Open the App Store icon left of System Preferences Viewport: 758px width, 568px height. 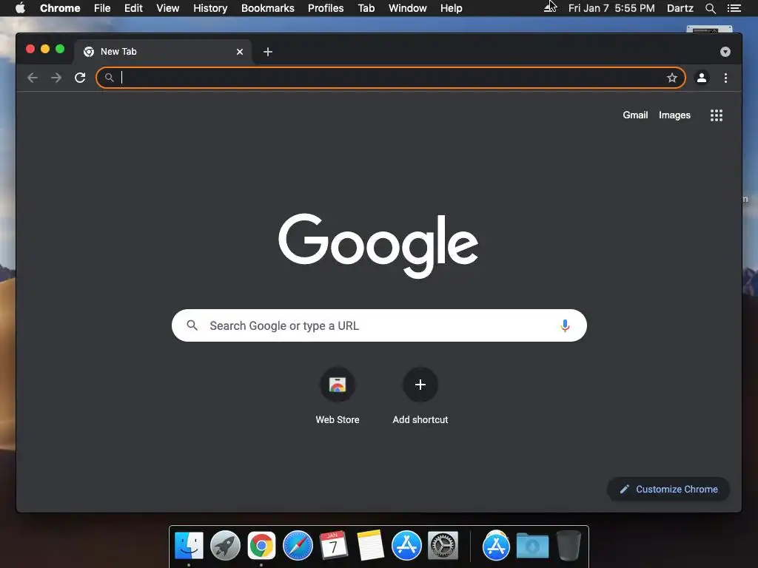tap(406, 546)
